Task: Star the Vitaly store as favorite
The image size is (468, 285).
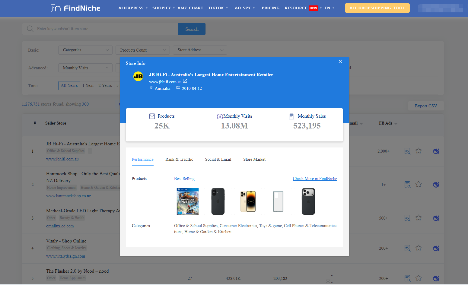Action: [419, 248]
